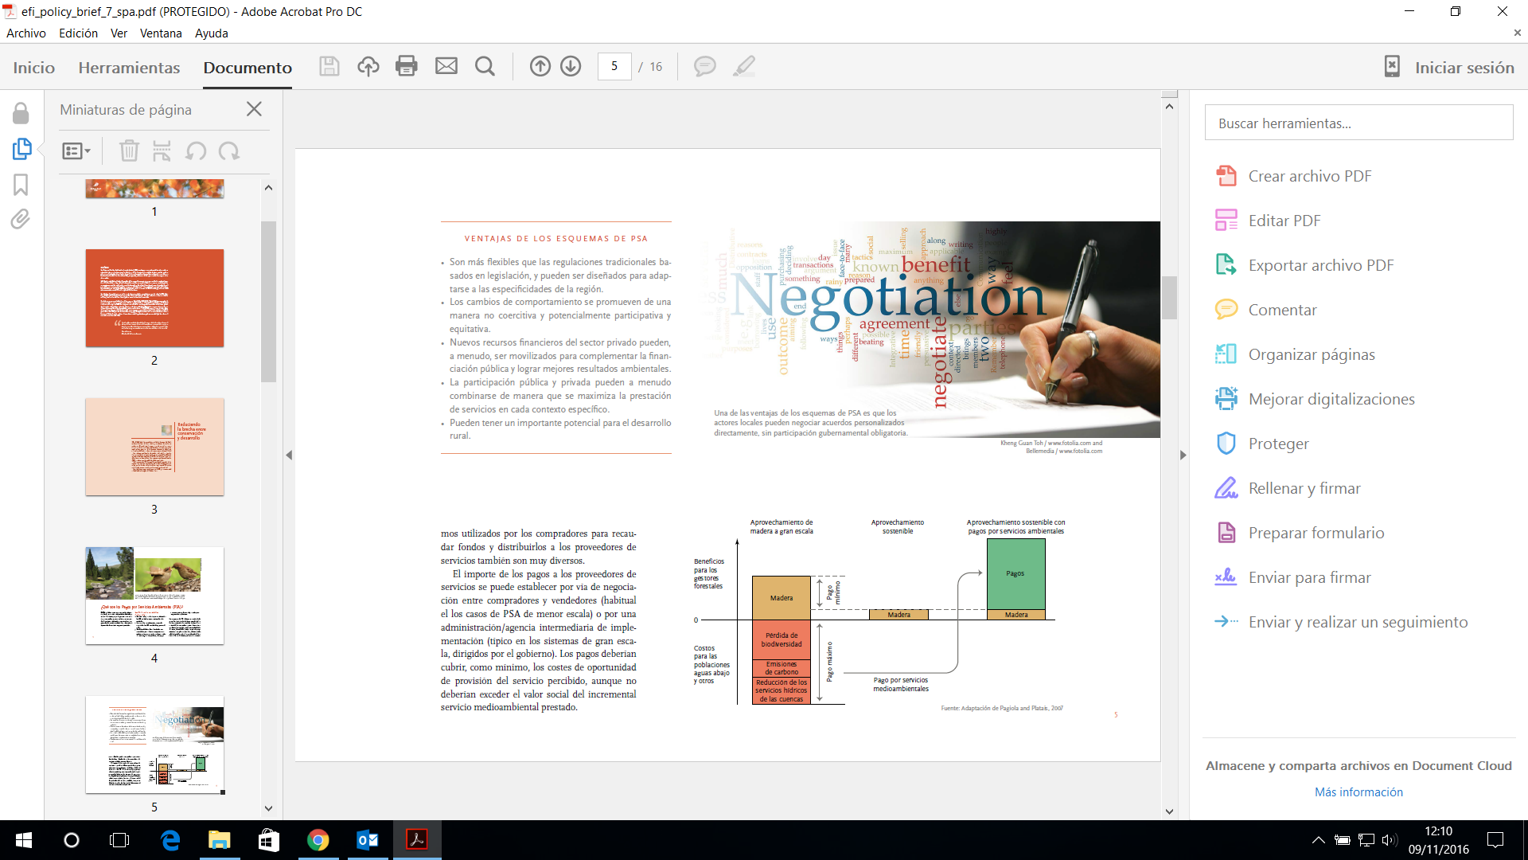Image resolution: width=1528 pixels, height=860 pixels.
Task: Open the bookmarks panel icon
Action: (x=21, y=185)
